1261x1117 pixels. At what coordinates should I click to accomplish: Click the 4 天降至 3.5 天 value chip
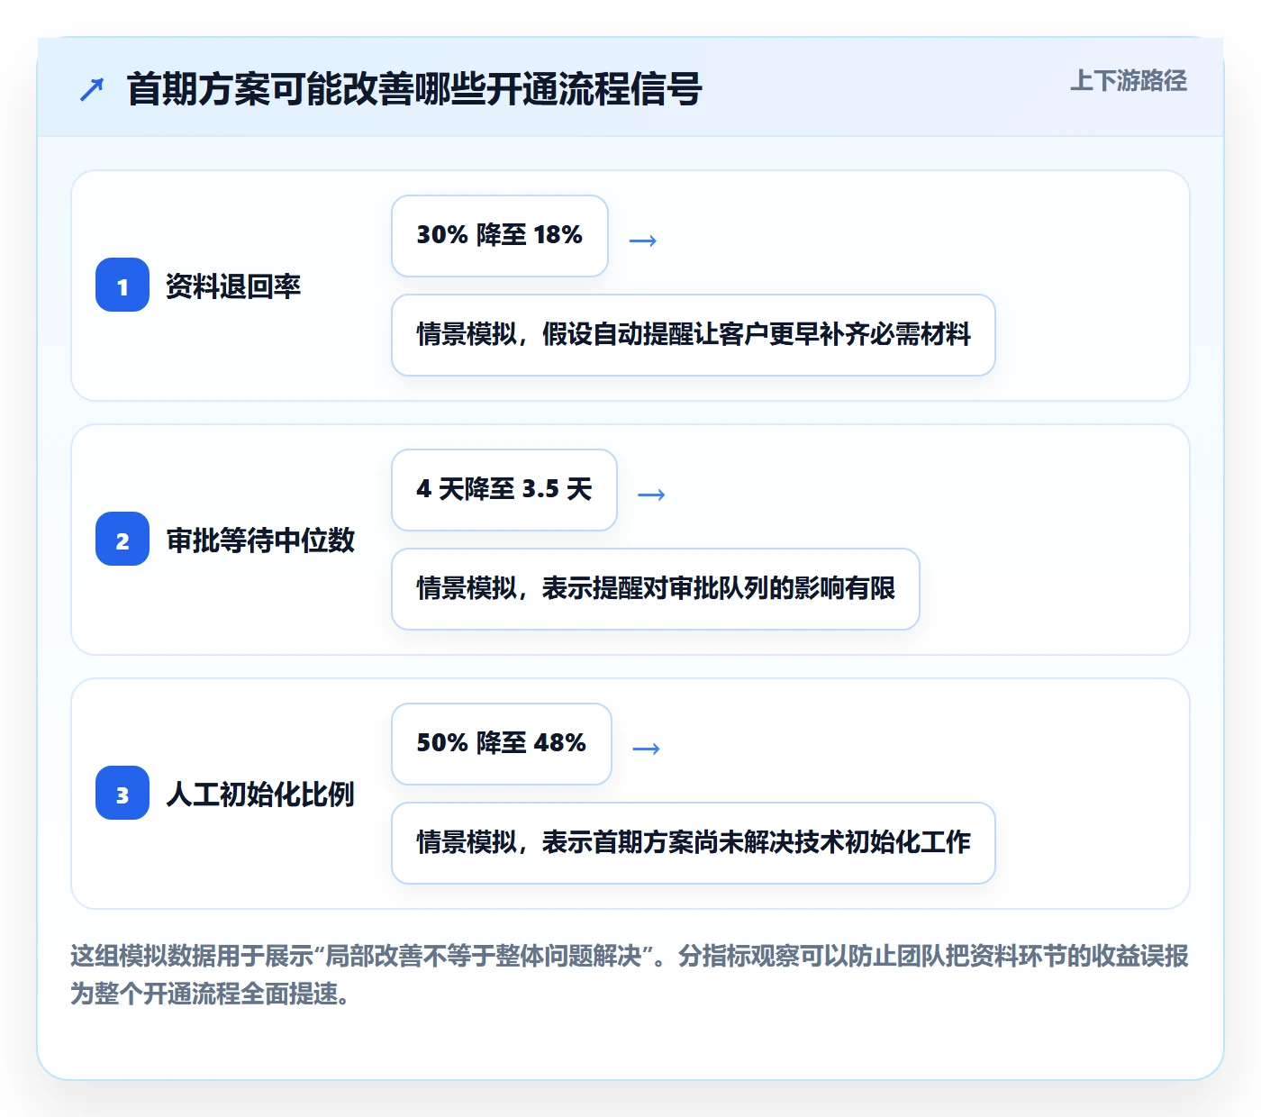coord(504,490)
